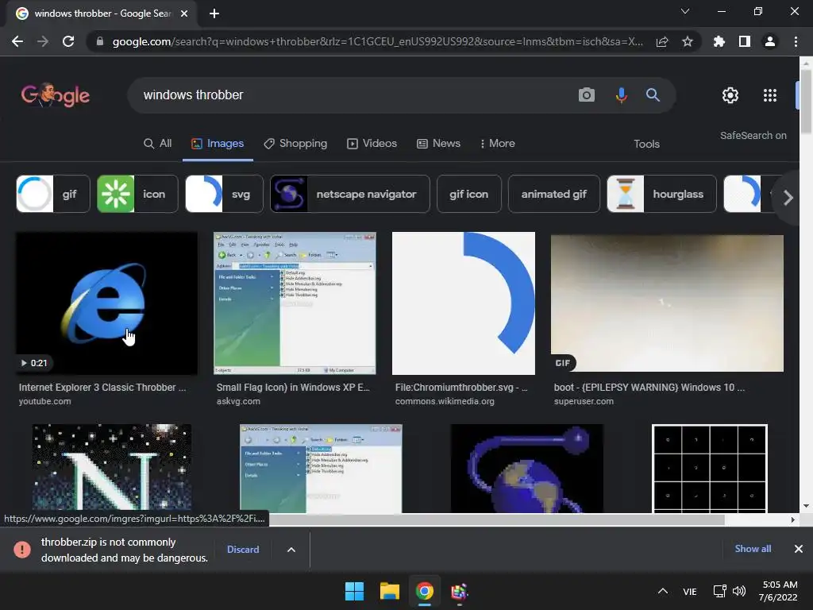The width and height of the screenshot is (813, 610).
Task: Search by image camera icon
Action: click(x=587, y=95)
